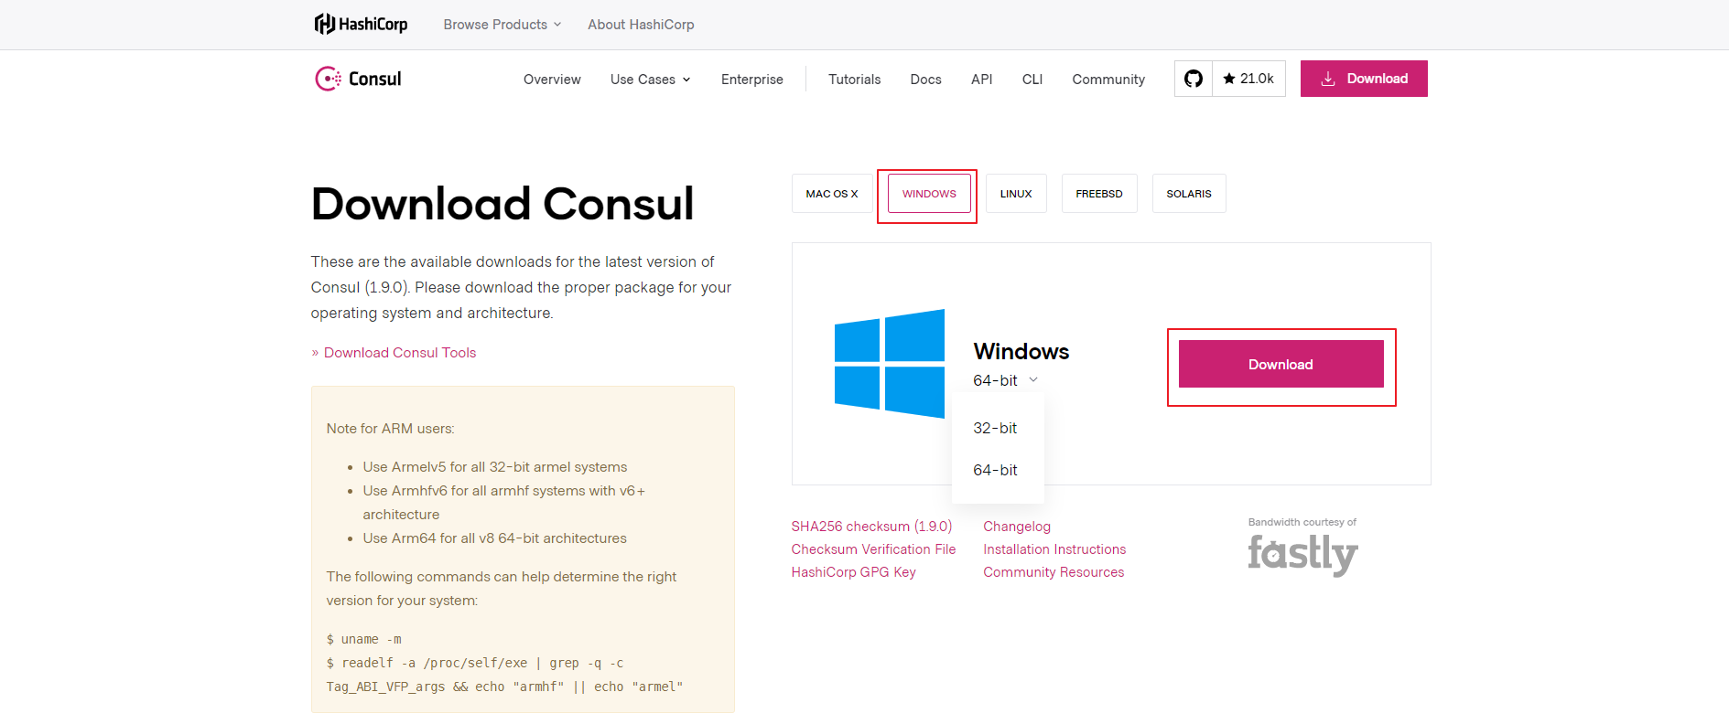Select MAC OS X tab

click(x=832, y=194)
